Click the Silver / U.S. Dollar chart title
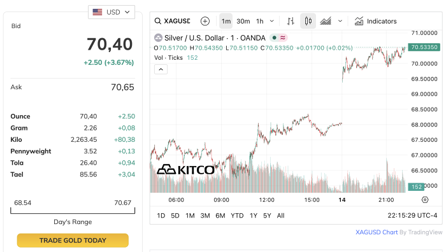The image size is (446, 252). tap(215, 38)
